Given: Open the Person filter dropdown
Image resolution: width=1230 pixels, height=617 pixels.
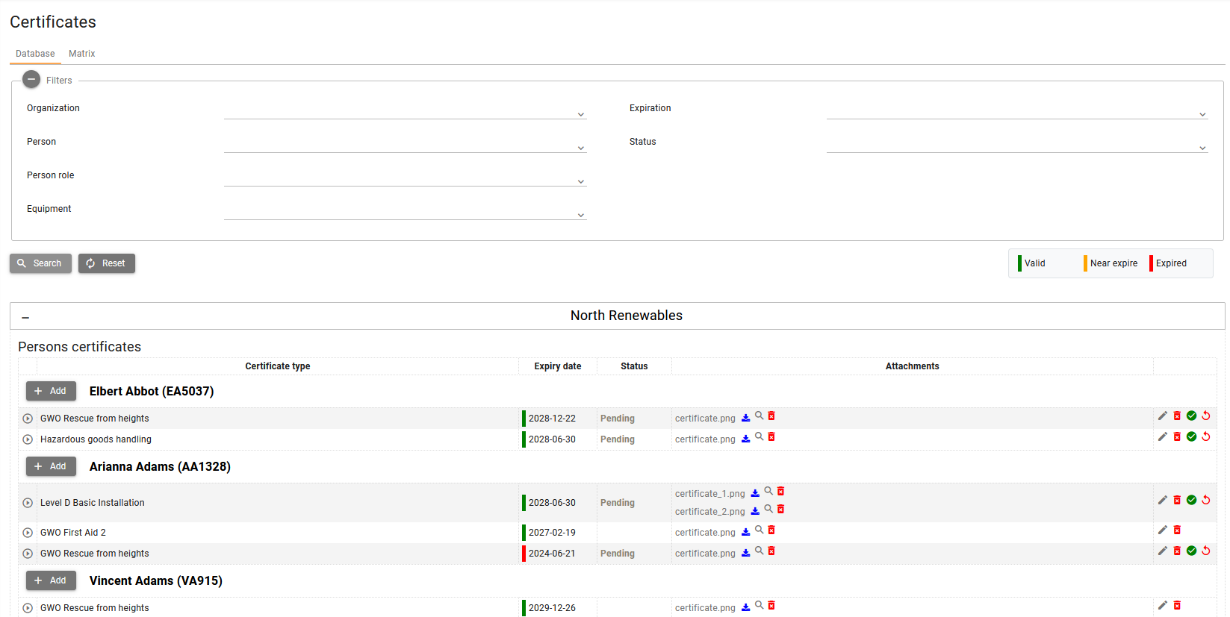Looking at the screenshot, I should (405, 142).
